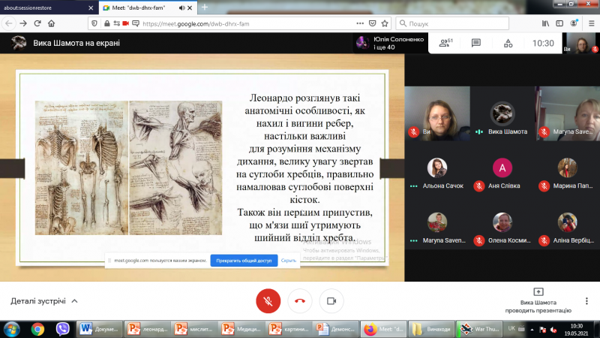This screenshot has height=338, width=600.
Task: Show site security padlock information
Action: (x=106, y=23)
